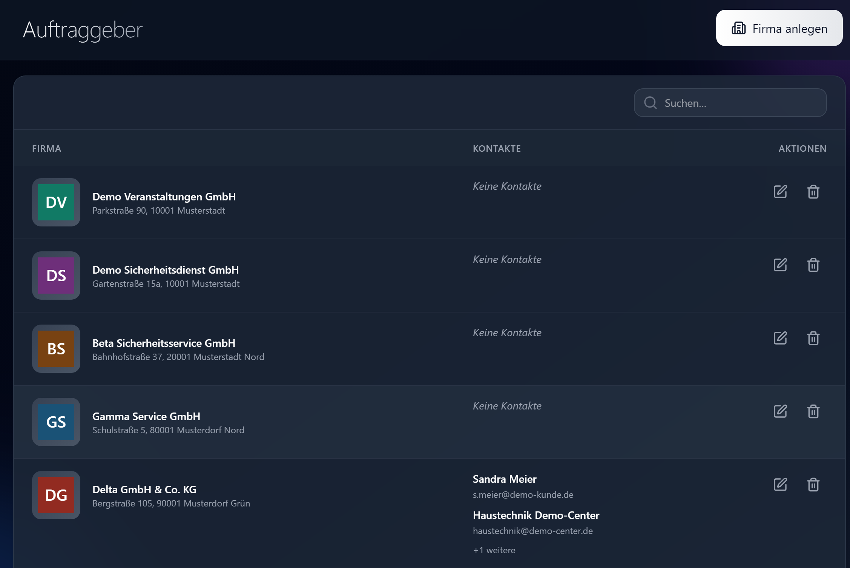Select Demo Veranstaltungen GmbH company name
The image size is (850, 568).
[164, 197]
